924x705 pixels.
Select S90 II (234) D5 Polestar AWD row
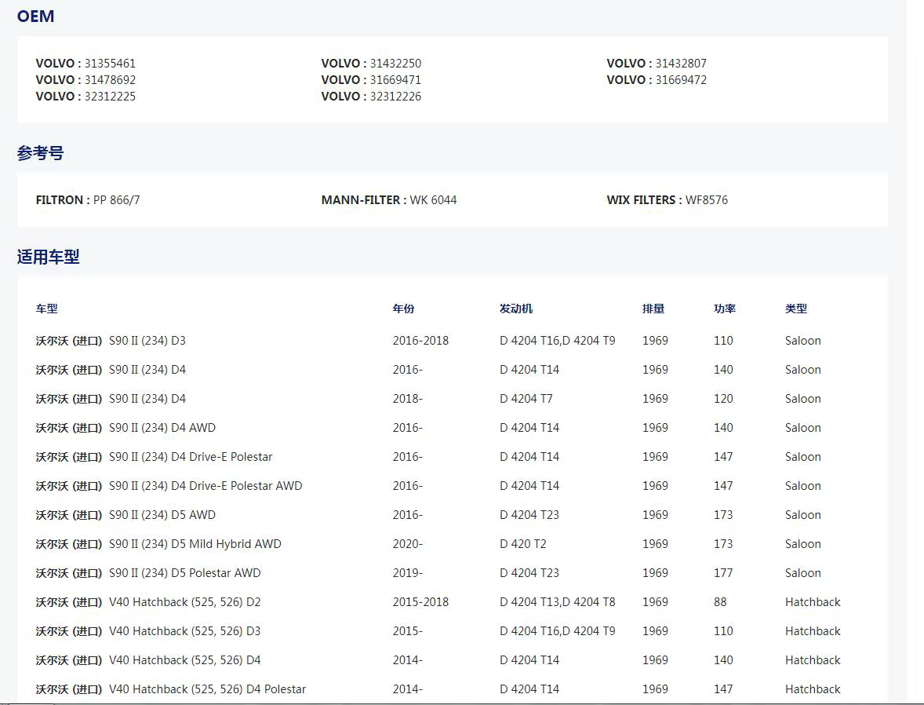[452, 573]
